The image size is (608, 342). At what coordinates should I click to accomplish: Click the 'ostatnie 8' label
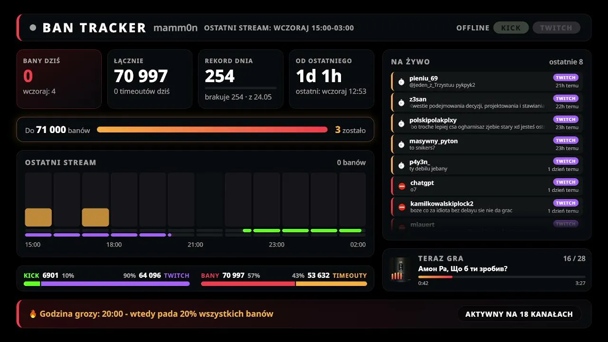[x=566, y=62]
